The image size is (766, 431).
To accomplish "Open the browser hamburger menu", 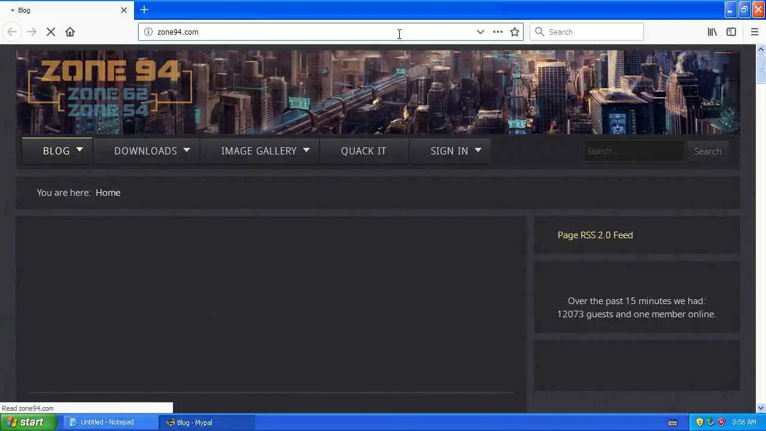I will click(755, 32).
